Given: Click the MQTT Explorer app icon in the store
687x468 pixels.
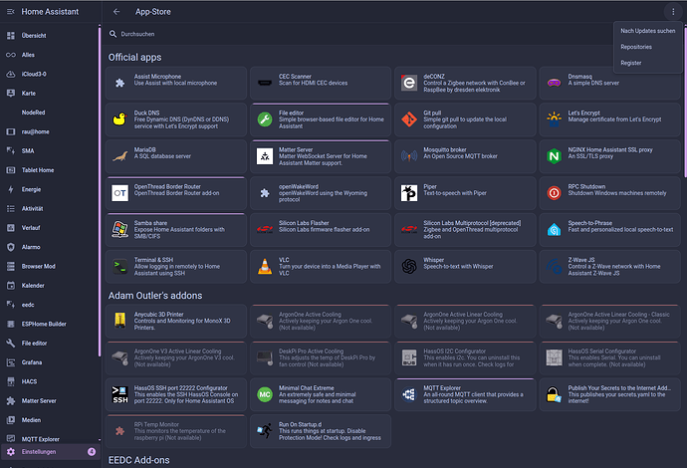Looking at the screenshot, I should point(409,394).
